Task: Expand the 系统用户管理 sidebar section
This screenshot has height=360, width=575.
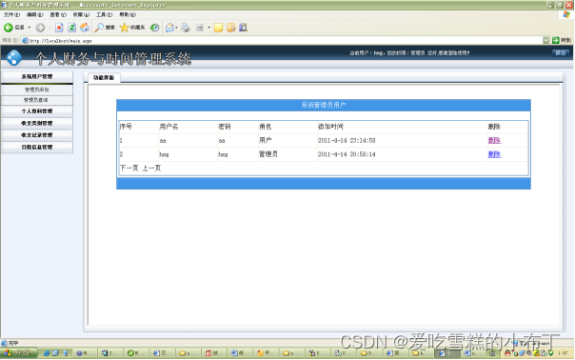Action: [37, 77]
